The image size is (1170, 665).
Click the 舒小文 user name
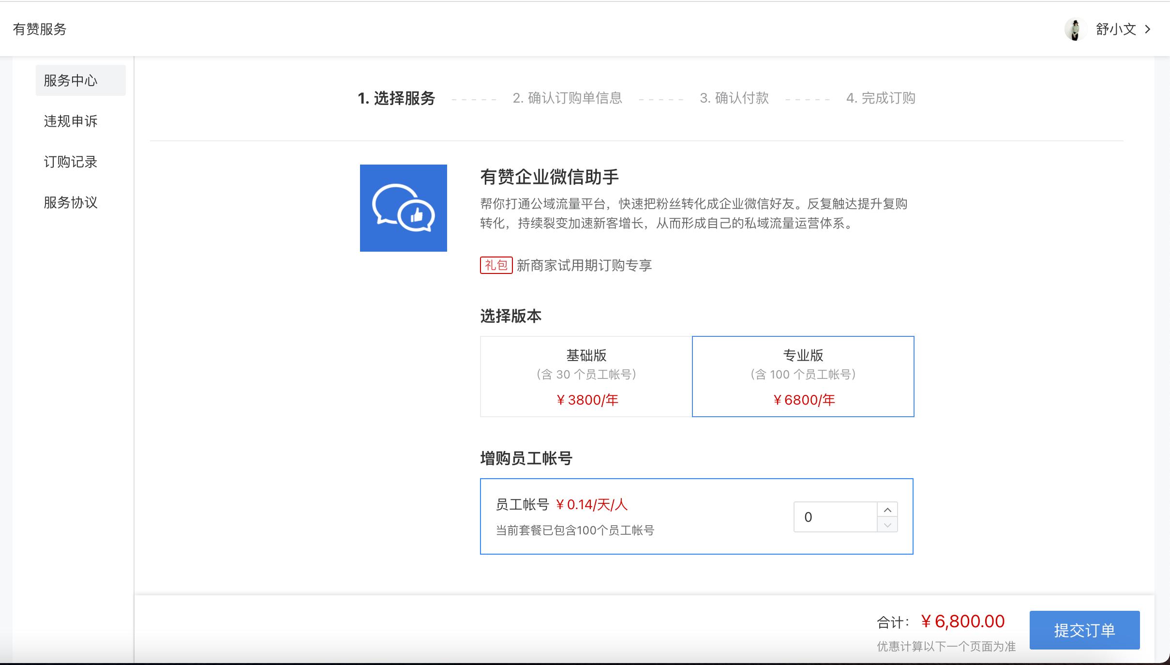pos(1116,30)
